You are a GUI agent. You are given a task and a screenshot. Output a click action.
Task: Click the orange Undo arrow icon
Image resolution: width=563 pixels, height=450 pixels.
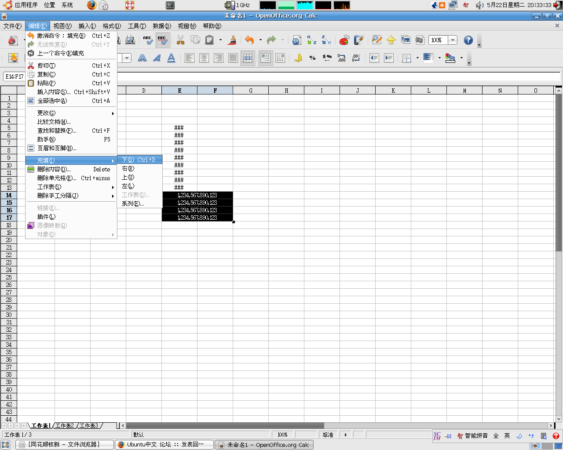pyautogui.click(x=249, y=40)
